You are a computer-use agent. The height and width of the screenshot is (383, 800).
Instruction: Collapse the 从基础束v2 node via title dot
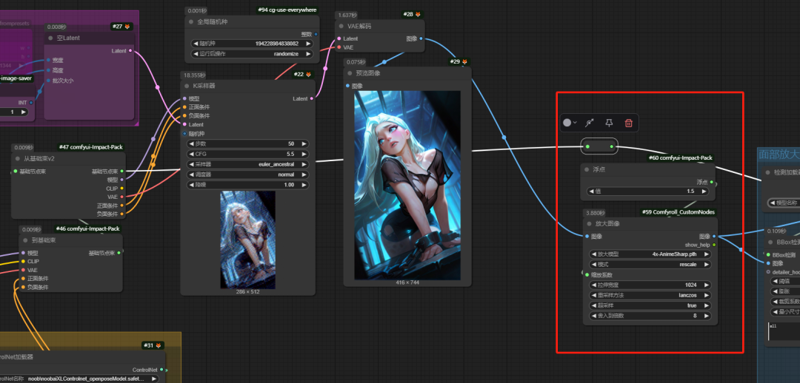pyautogui.click(x=18, y=159)
